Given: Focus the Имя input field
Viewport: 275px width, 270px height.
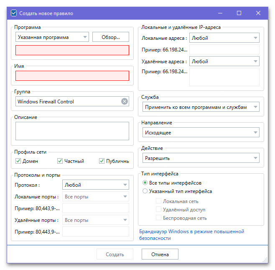Looking at the screenshot, I should 72,76.
